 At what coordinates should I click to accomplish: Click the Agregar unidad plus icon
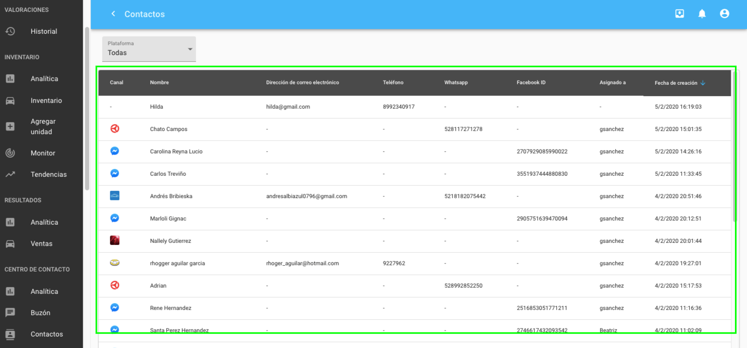[x=10, y=126]
